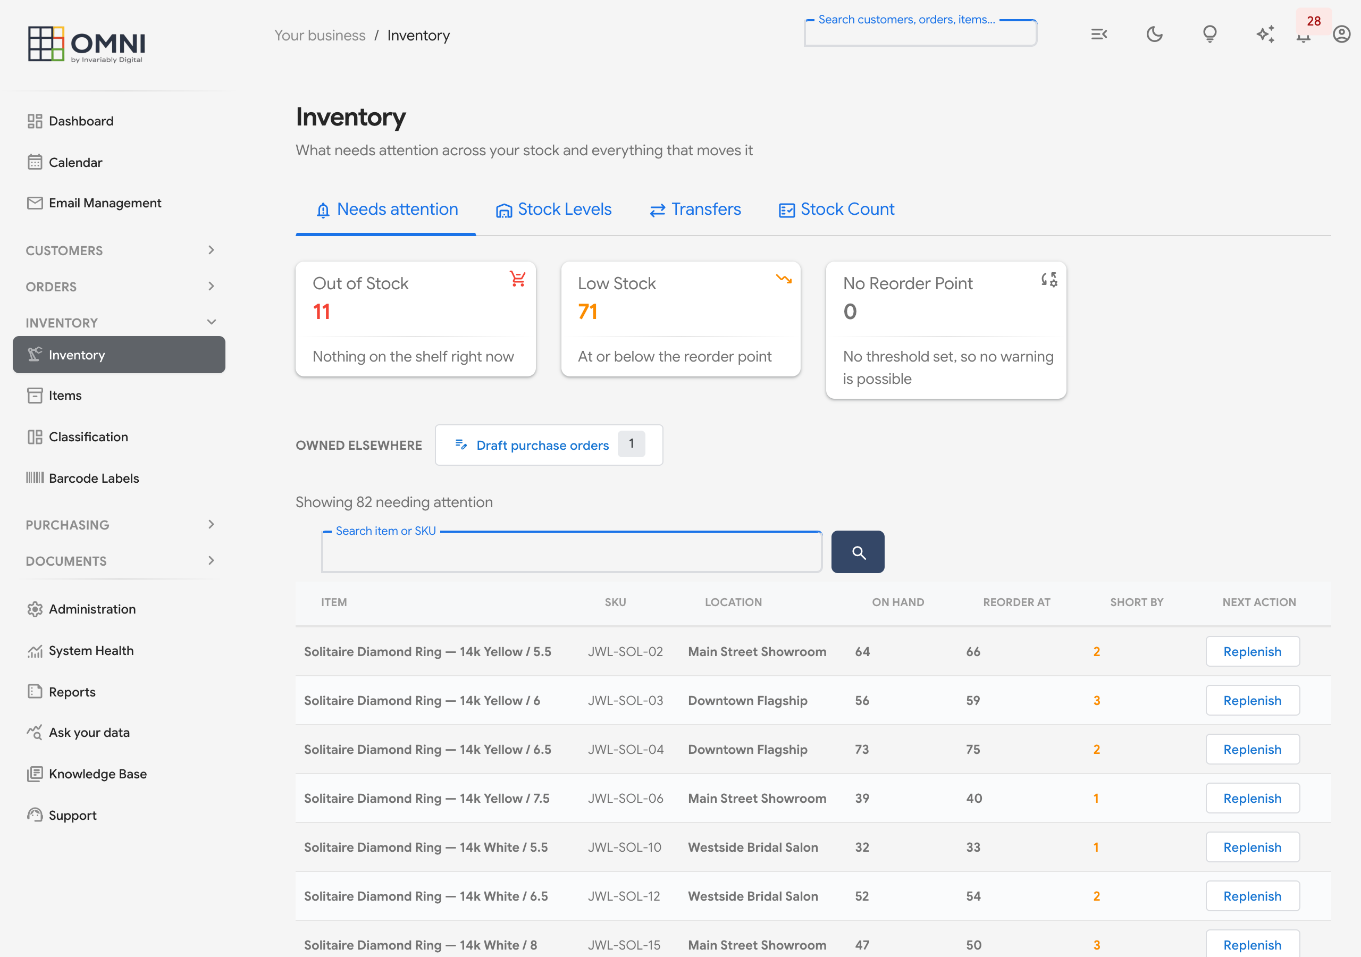Switch to the Transfers tab
This screenshot has width=1361, height=957.
(x=695, y=209)
